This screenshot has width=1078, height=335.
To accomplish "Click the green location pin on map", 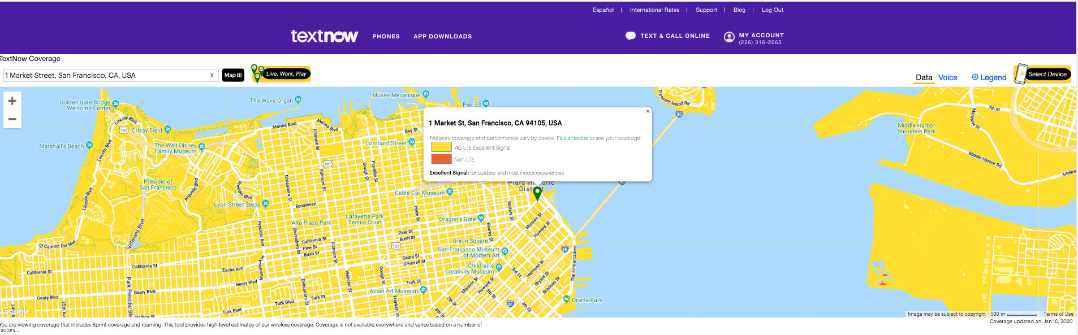I will [537, 193].
